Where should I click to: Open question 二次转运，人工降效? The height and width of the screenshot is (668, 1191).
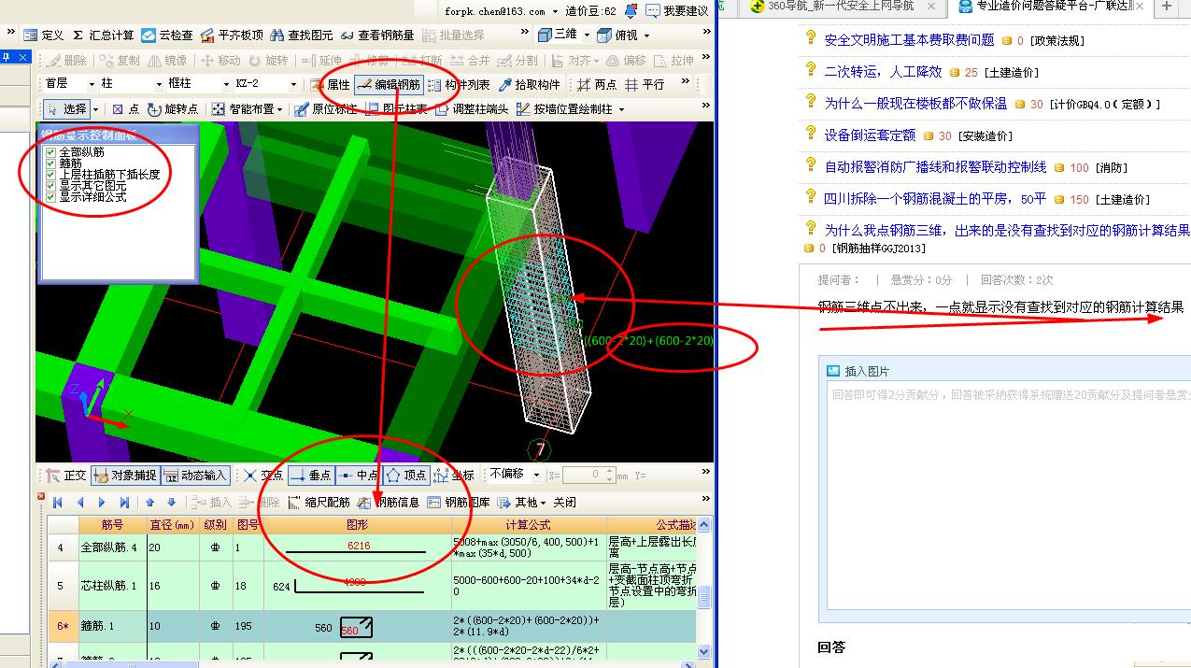click(883, 72)
